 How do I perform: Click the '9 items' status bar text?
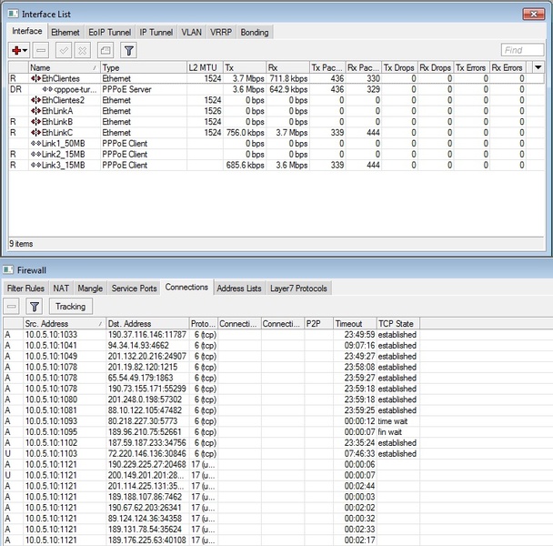point(21,244)
